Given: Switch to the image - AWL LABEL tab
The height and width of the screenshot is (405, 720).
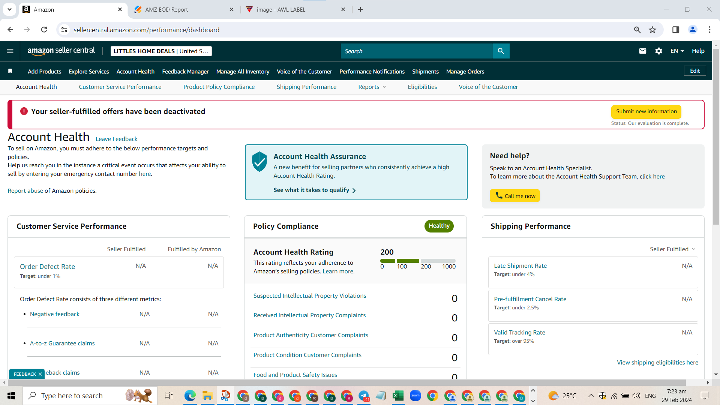Looking at the screenshot, I should point(295,9).
